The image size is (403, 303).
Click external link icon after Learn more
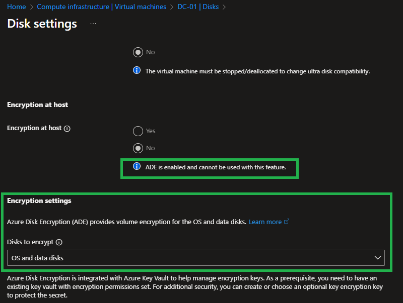pos(287,222)
